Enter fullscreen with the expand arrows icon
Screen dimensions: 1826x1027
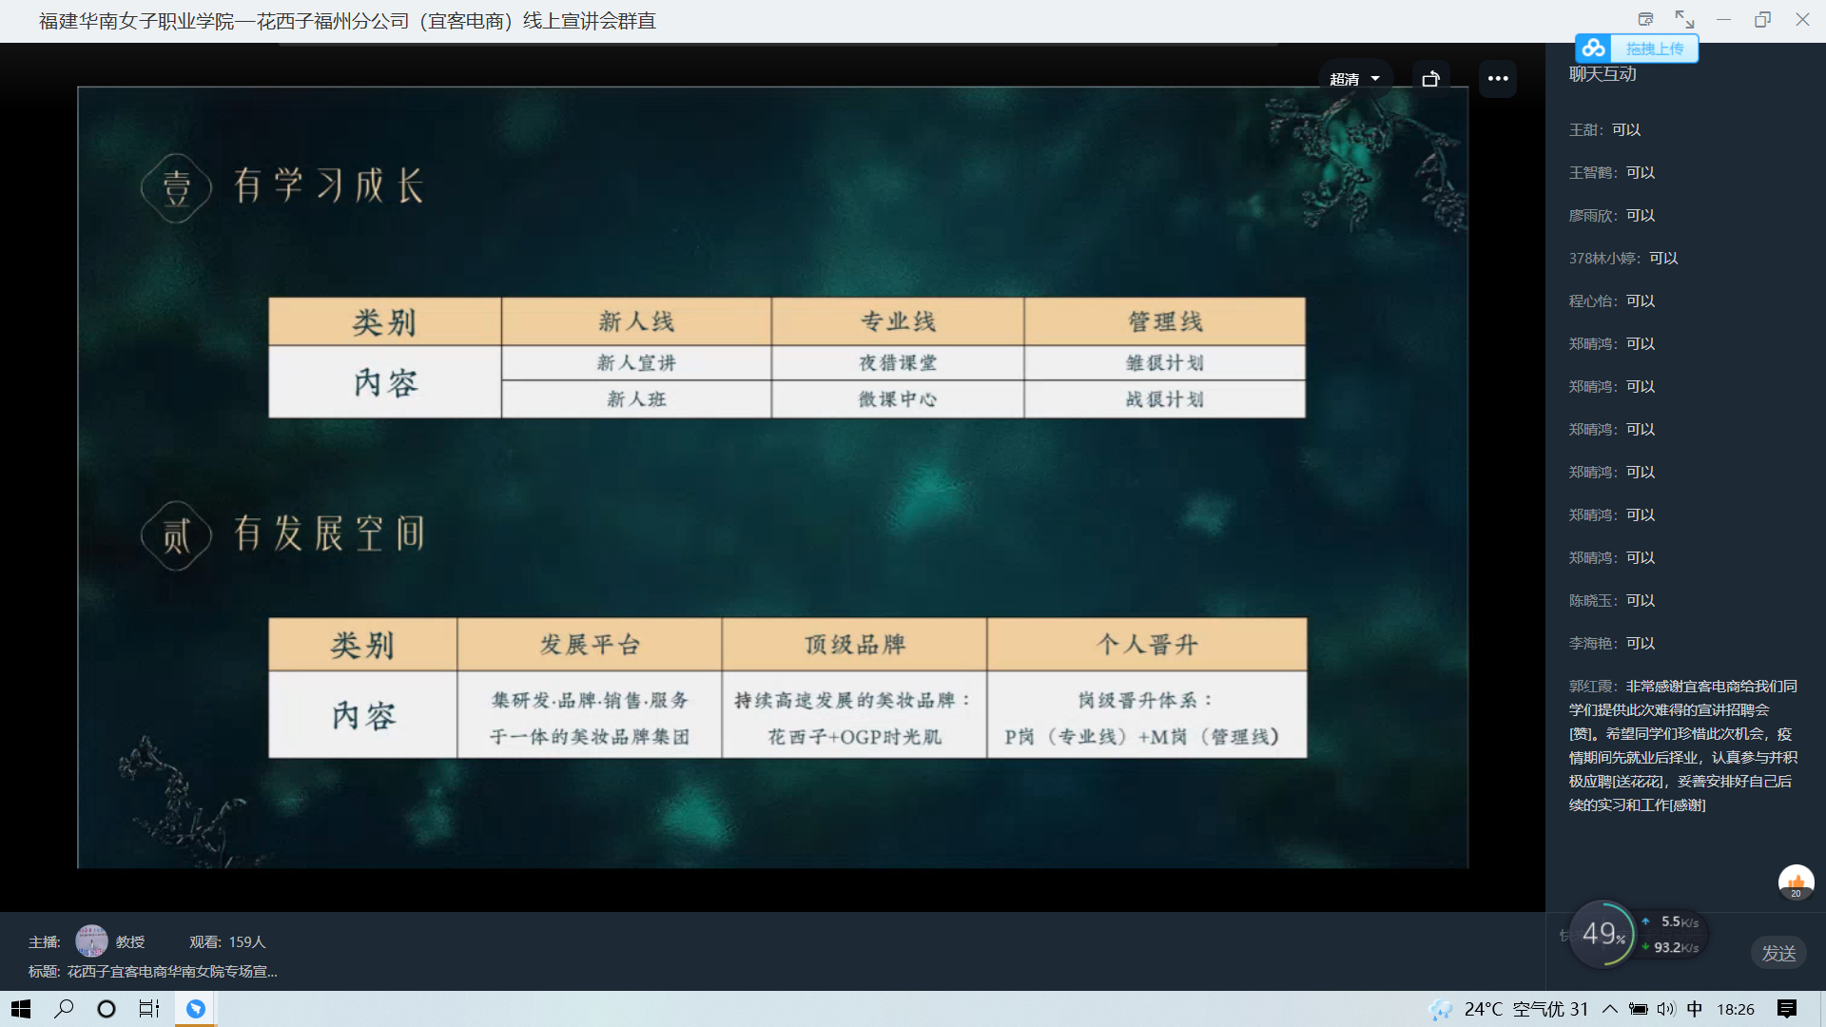(x=1684, y=20)
